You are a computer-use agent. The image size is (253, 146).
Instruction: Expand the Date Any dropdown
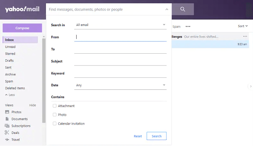click(x=120, y=85)
